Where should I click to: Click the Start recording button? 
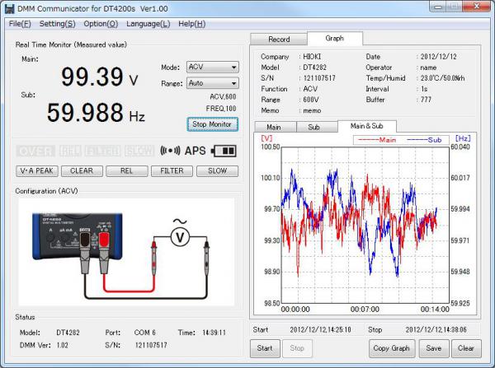point(265,348)
